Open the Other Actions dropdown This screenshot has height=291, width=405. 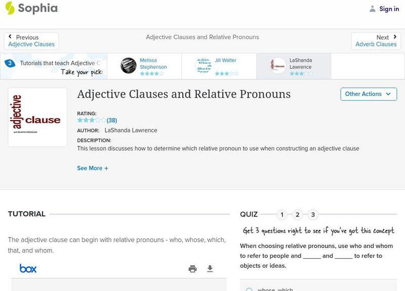pyautogui.click(x=369, y=94)
